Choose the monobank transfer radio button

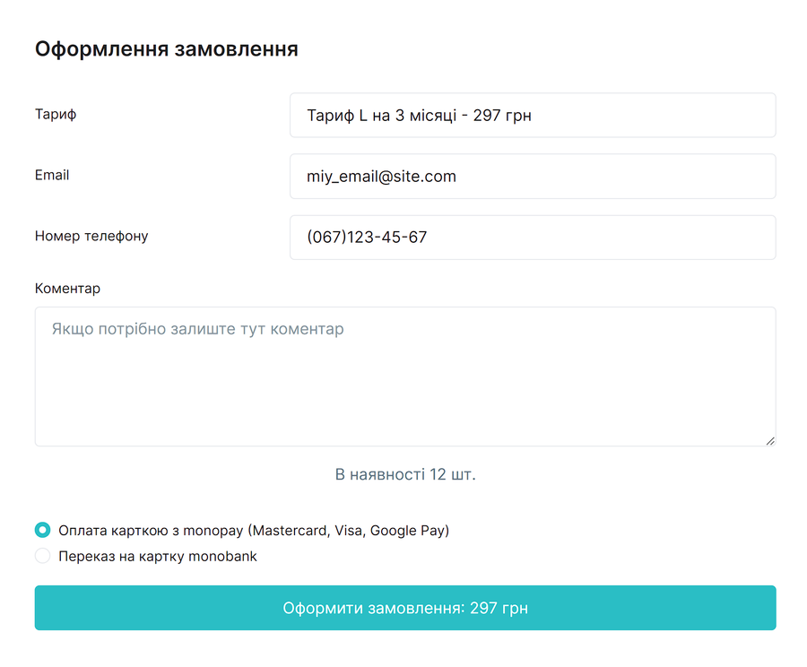pos(42,556)
